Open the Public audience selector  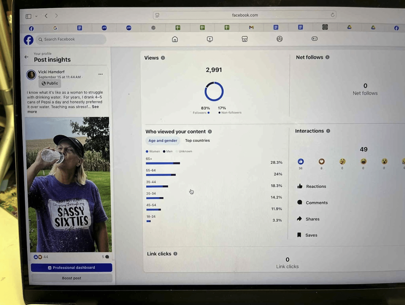50,83
